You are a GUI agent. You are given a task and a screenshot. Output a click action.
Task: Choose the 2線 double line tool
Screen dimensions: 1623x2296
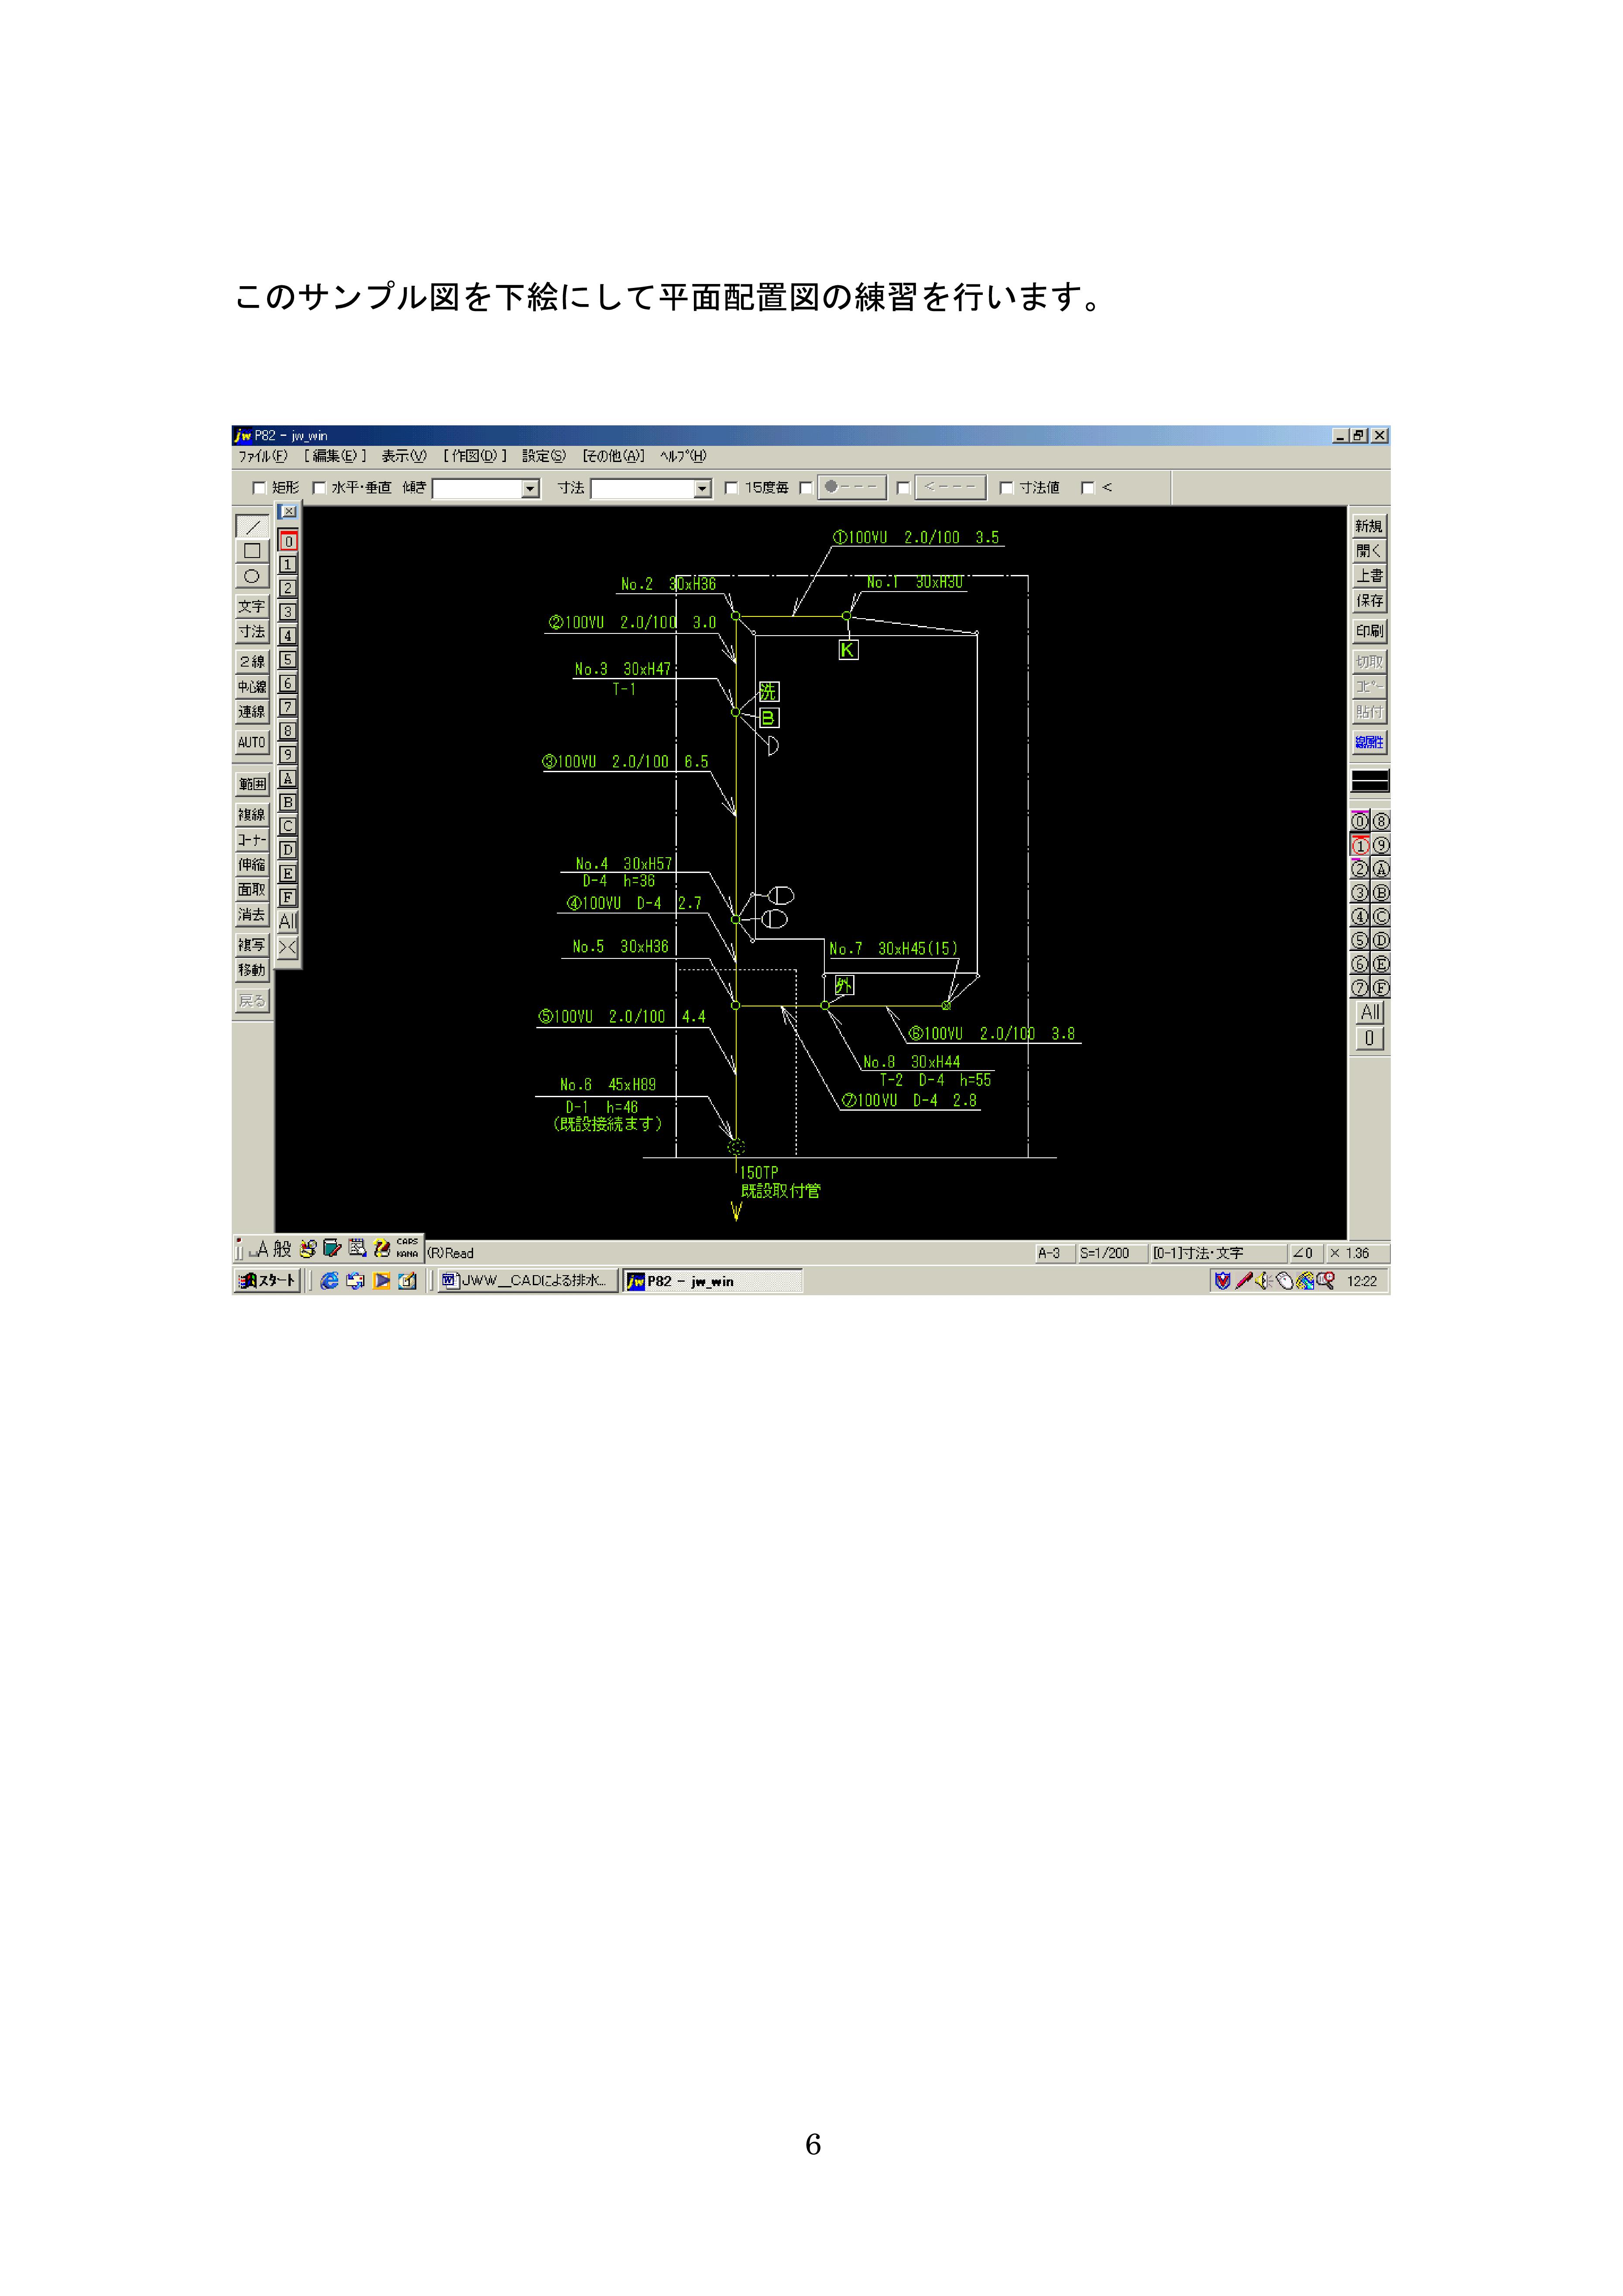[252, 661]
